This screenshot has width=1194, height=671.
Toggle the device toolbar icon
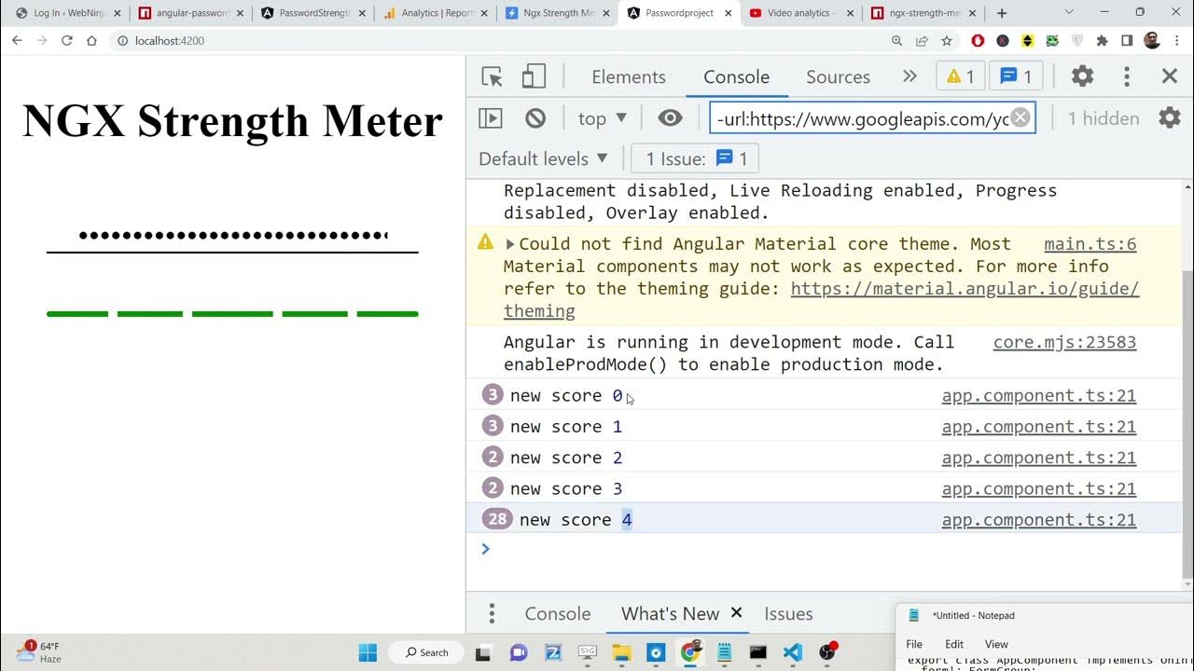click(534, 77)
